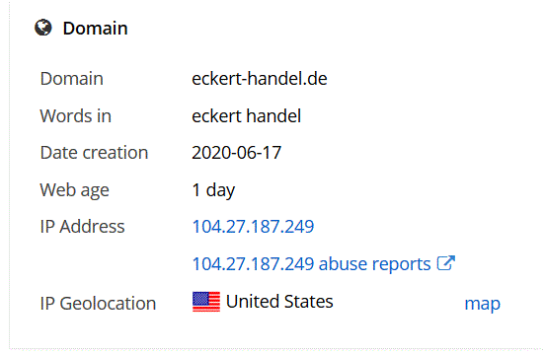Viewport: 544px width, 355px height.
Task: Click the globe icon beside Domain heading
Action: click(x=43, y=28)
